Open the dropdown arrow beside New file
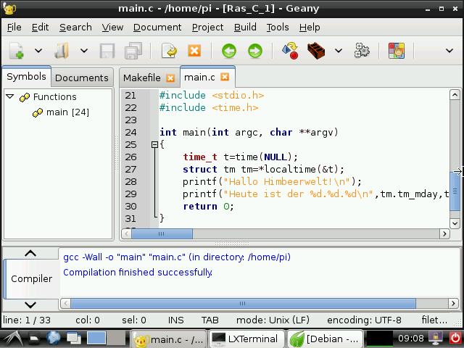Viewport: 464px width, 348px height. 38,51
